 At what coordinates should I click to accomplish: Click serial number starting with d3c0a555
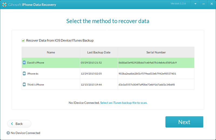[x=147, y=85]
